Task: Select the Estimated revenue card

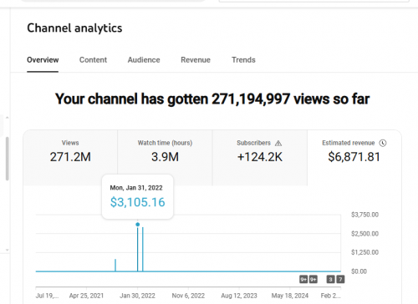Action: coord(354,158)
